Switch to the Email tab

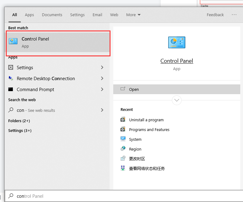click(97, 15)
